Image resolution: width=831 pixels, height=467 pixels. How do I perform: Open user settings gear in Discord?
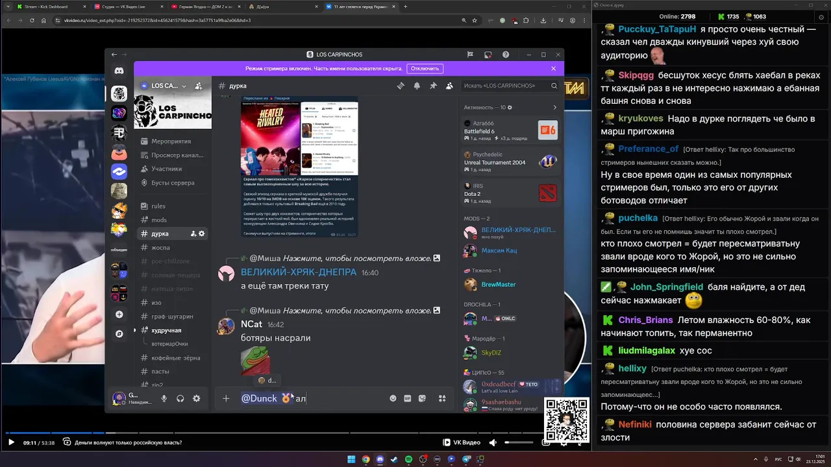(x=197, y=399)
